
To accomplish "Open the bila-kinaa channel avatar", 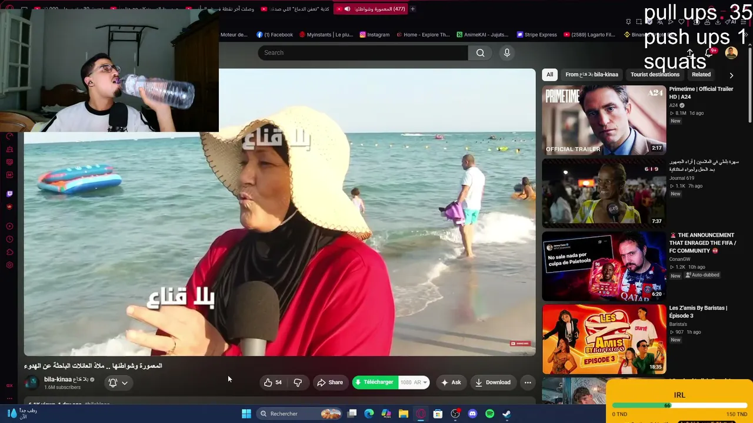I will point(32,383).
